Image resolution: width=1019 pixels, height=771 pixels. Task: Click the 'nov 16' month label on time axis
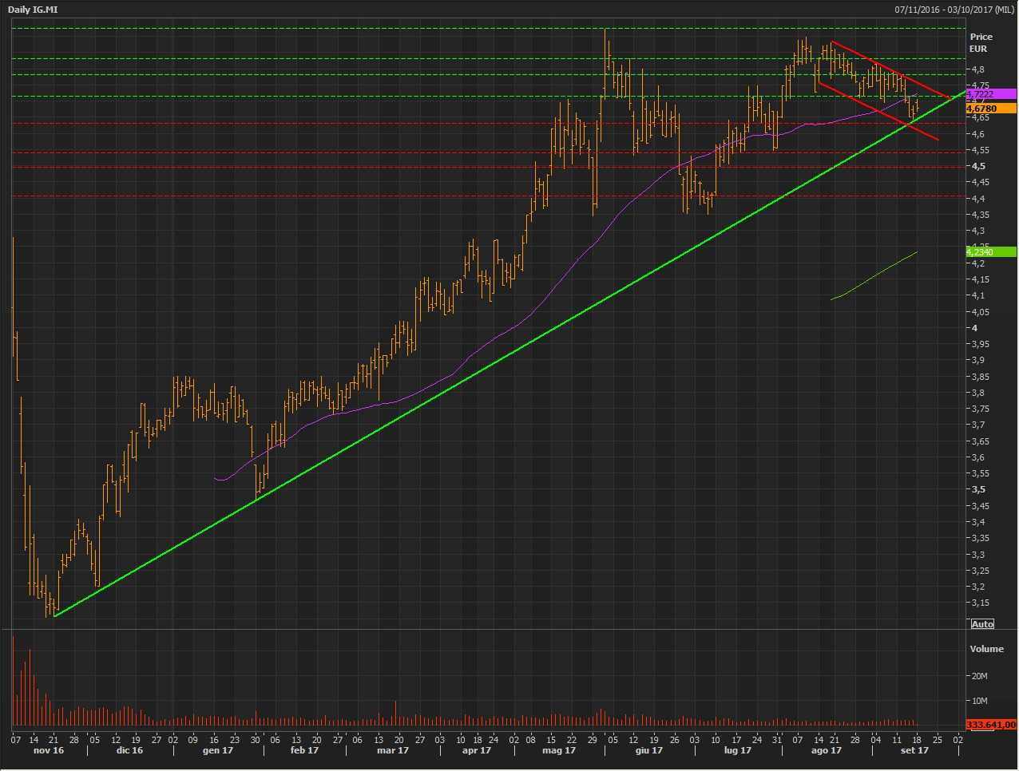click(x=48, y=751)
